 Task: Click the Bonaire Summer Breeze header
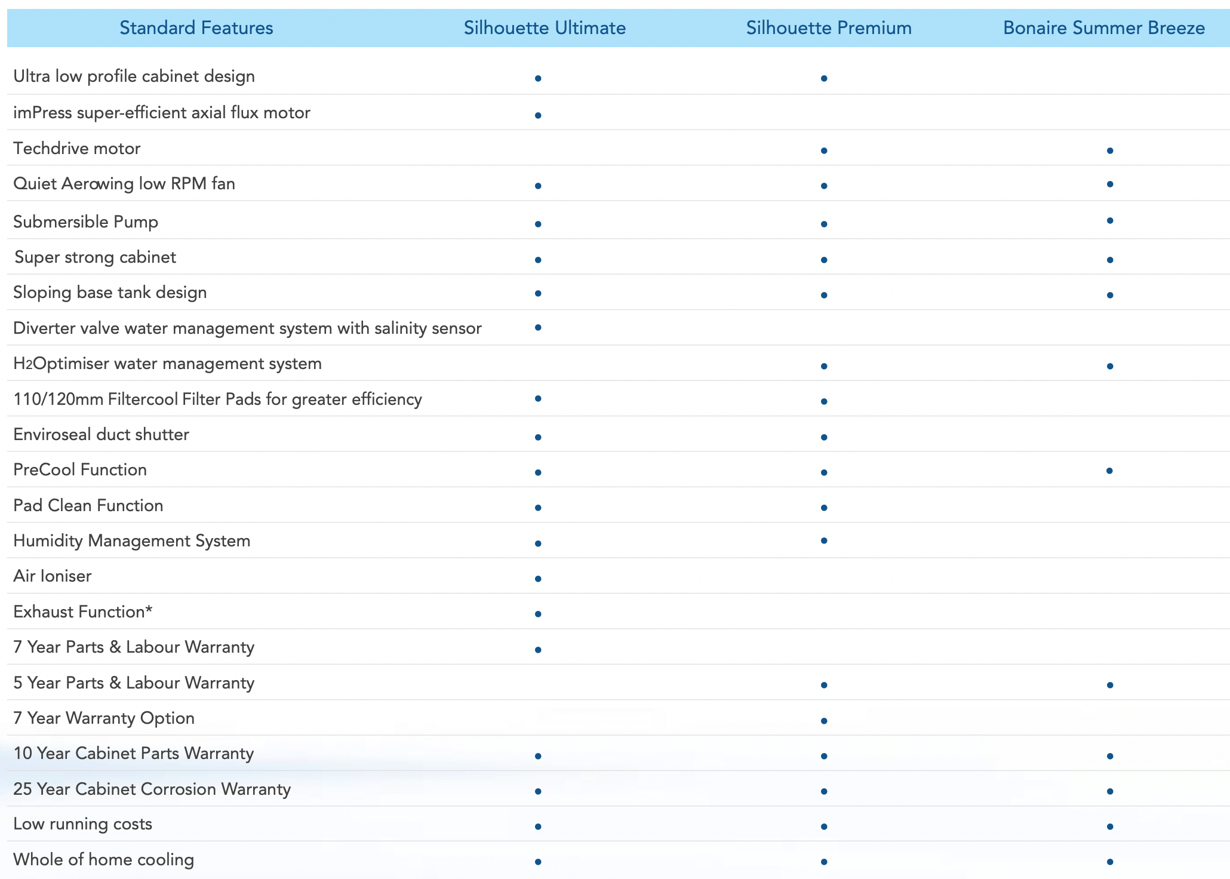pyautogui.click(x=1104, y=28)
